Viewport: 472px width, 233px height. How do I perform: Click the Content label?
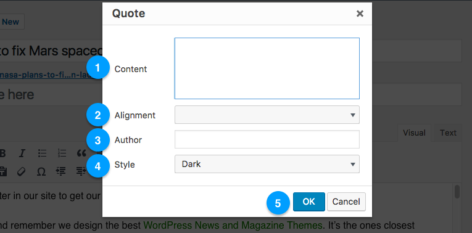click(131, 69)
